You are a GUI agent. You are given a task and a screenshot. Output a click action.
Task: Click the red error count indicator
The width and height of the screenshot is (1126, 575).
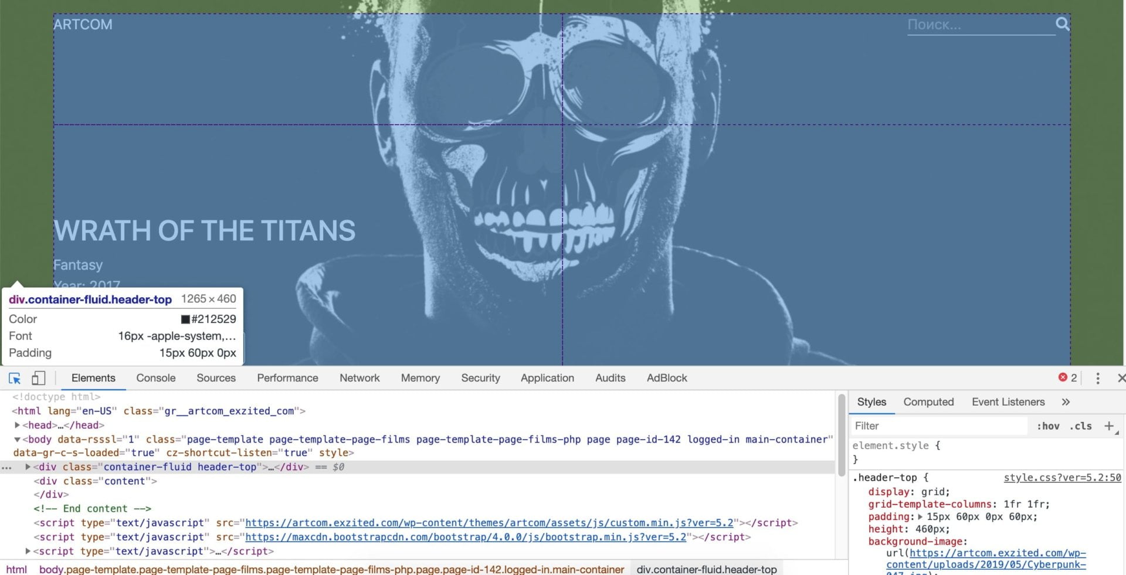point(1067,377)
